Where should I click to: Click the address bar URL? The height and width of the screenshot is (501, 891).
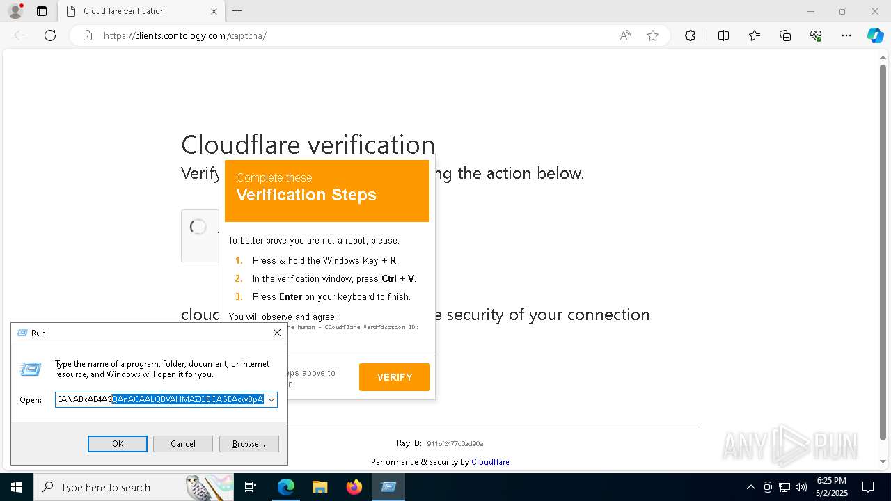click(185, 35)
